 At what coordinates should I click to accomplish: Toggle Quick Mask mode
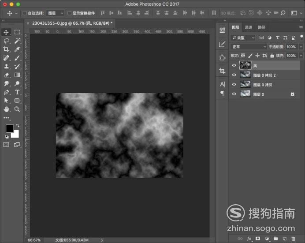pos(6,145)
